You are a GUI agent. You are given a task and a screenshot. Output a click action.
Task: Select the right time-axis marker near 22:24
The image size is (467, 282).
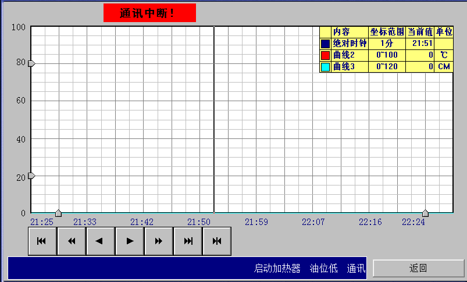click(x=425, y=213)
